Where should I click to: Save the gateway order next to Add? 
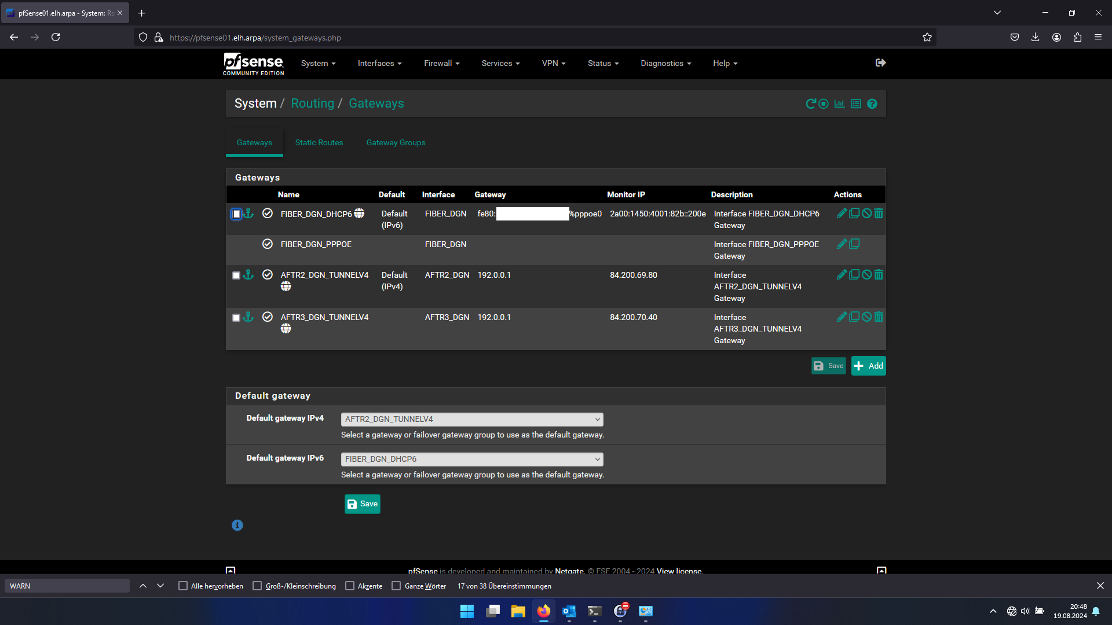(x=828, y=366)
